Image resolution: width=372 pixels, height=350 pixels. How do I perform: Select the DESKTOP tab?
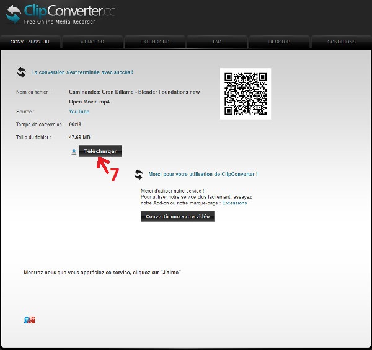pyautogui.click(x=279, y=42)
